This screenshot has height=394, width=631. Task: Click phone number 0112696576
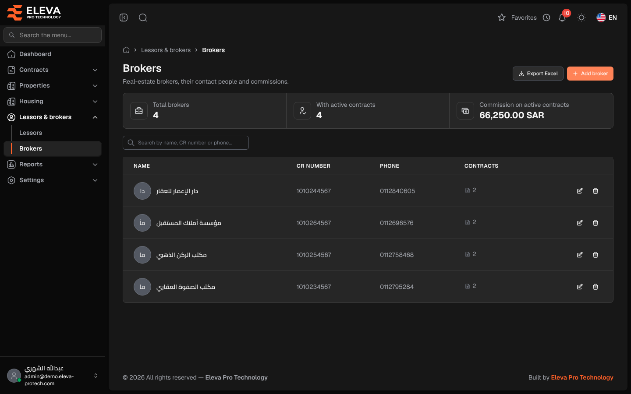coord(397,223)
